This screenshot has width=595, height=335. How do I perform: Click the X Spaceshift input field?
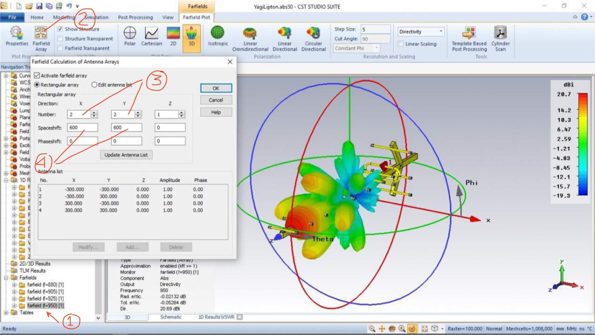tap(83, 127)
